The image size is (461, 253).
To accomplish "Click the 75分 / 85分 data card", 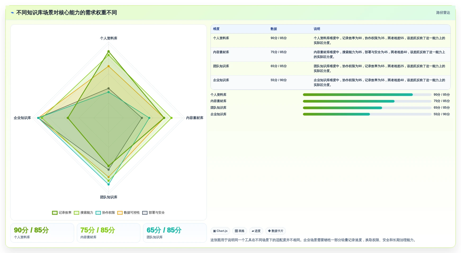I will (x=109, y=233).
